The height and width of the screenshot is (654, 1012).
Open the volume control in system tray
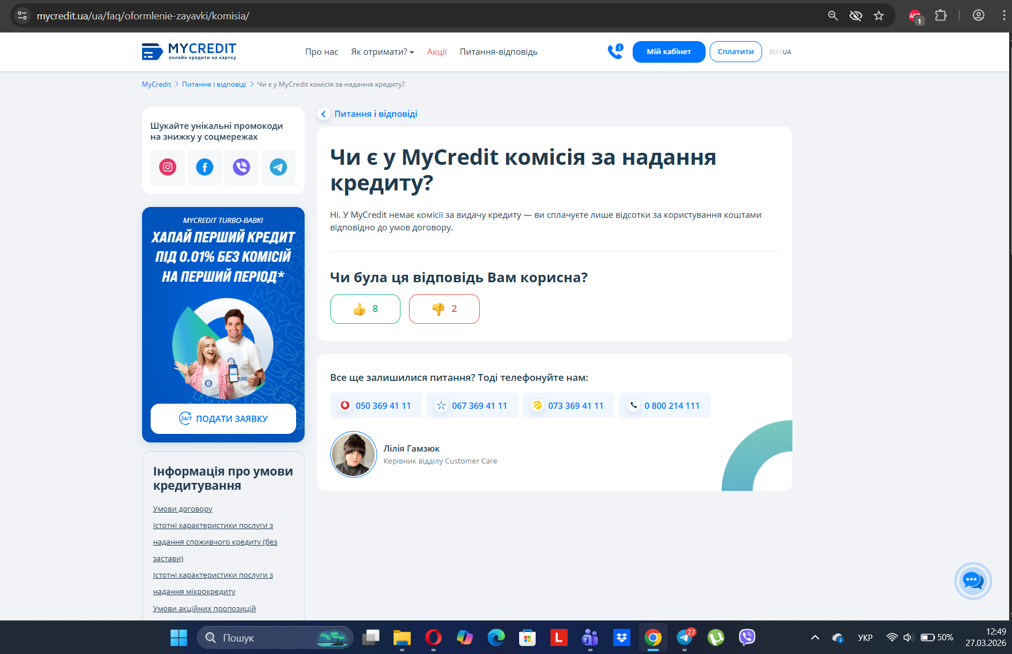click(x=908, y=637)
